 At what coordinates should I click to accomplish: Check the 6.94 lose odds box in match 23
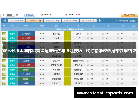[x=118, y=38]
